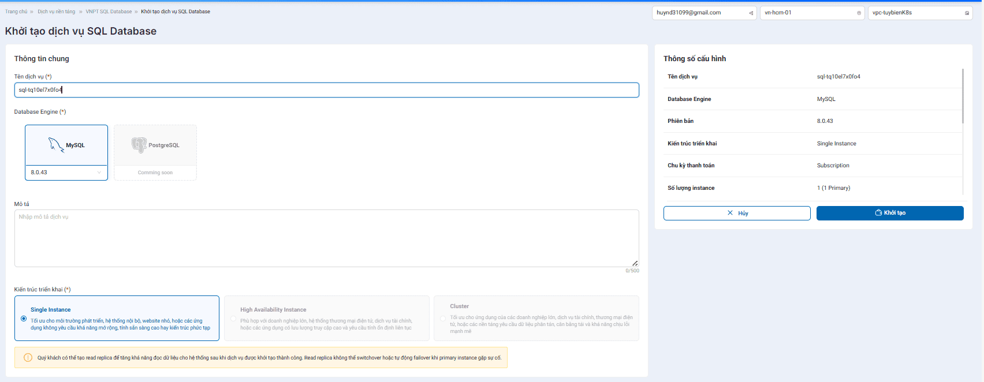Click the PostgreSQL Comming soon card
The height and width of the screenshot is (382, 984).
point(155,152)
